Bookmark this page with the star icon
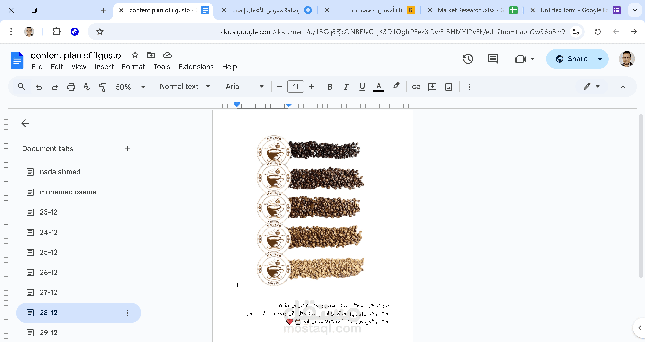This screenshot has width=645, height=342. coord(100,32)
